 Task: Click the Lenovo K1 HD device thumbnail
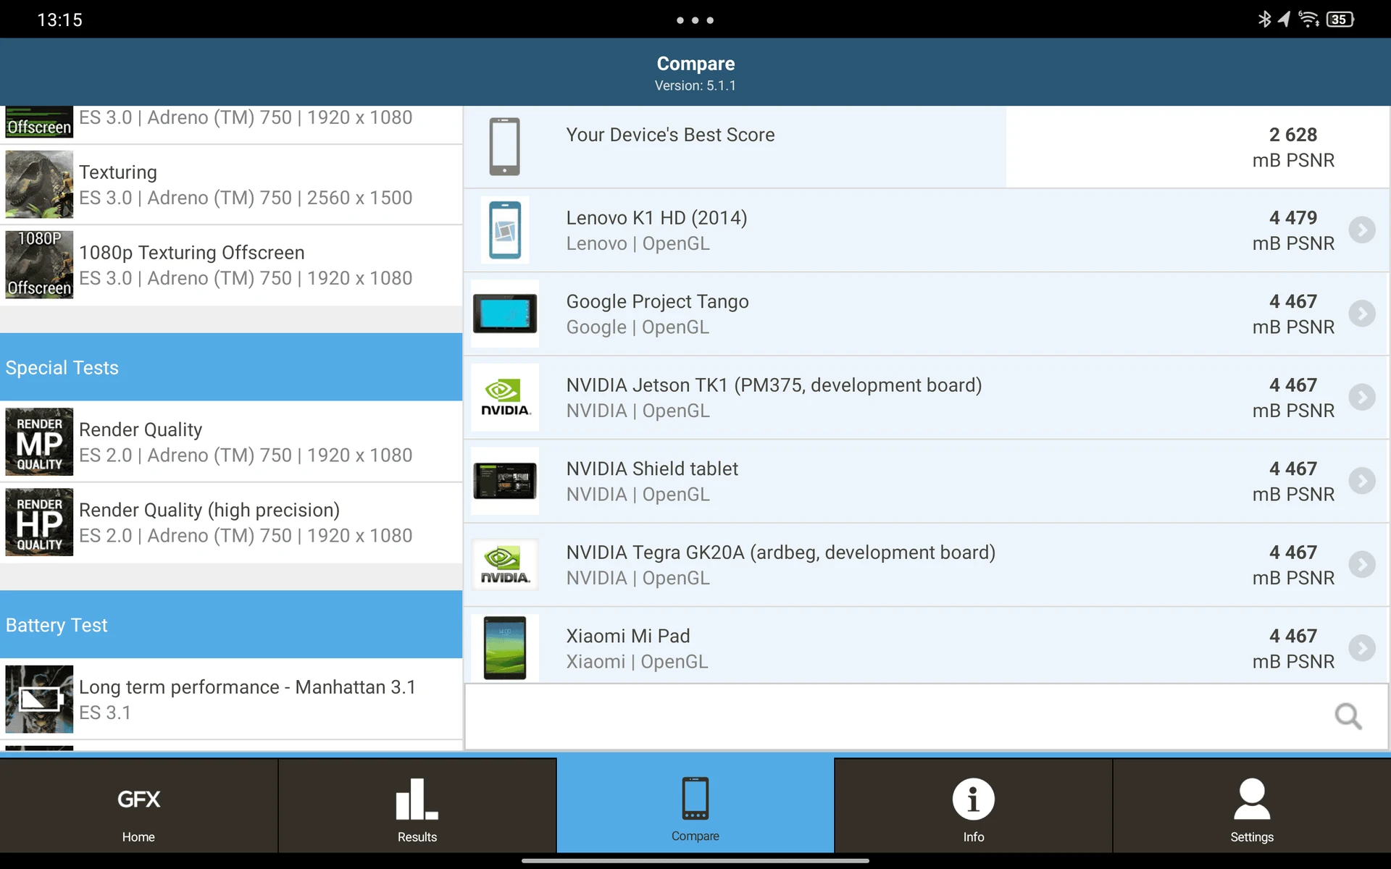click(505, 230)
